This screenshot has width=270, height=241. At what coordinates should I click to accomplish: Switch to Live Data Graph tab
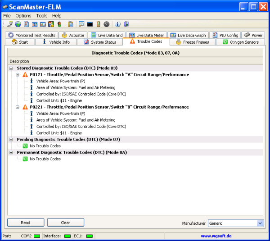pos(188,35)
